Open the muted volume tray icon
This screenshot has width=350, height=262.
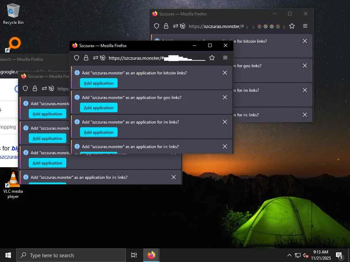(x=306, y=255)
